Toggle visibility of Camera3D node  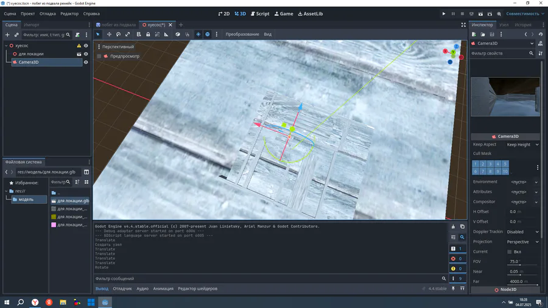86,62
